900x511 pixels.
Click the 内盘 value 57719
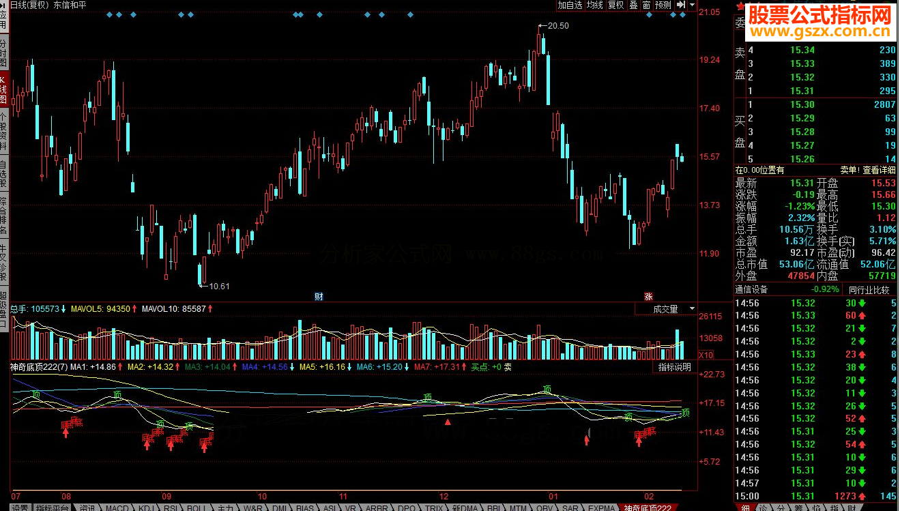882,276
